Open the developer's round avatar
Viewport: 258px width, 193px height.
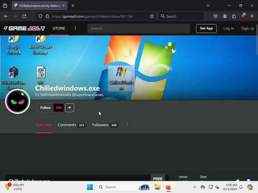(18, 101)
